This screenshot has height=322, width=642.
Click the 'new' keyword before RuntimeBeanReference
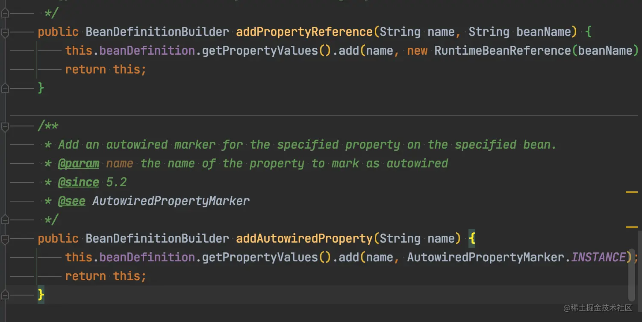(x=417, y=51)
